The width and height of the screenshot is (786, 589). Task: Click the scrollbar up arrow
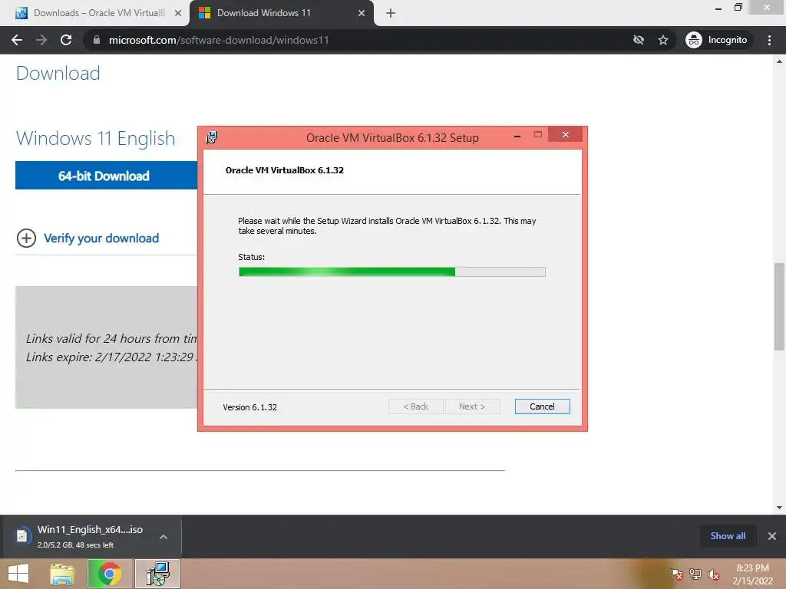(x=779, y=61)
